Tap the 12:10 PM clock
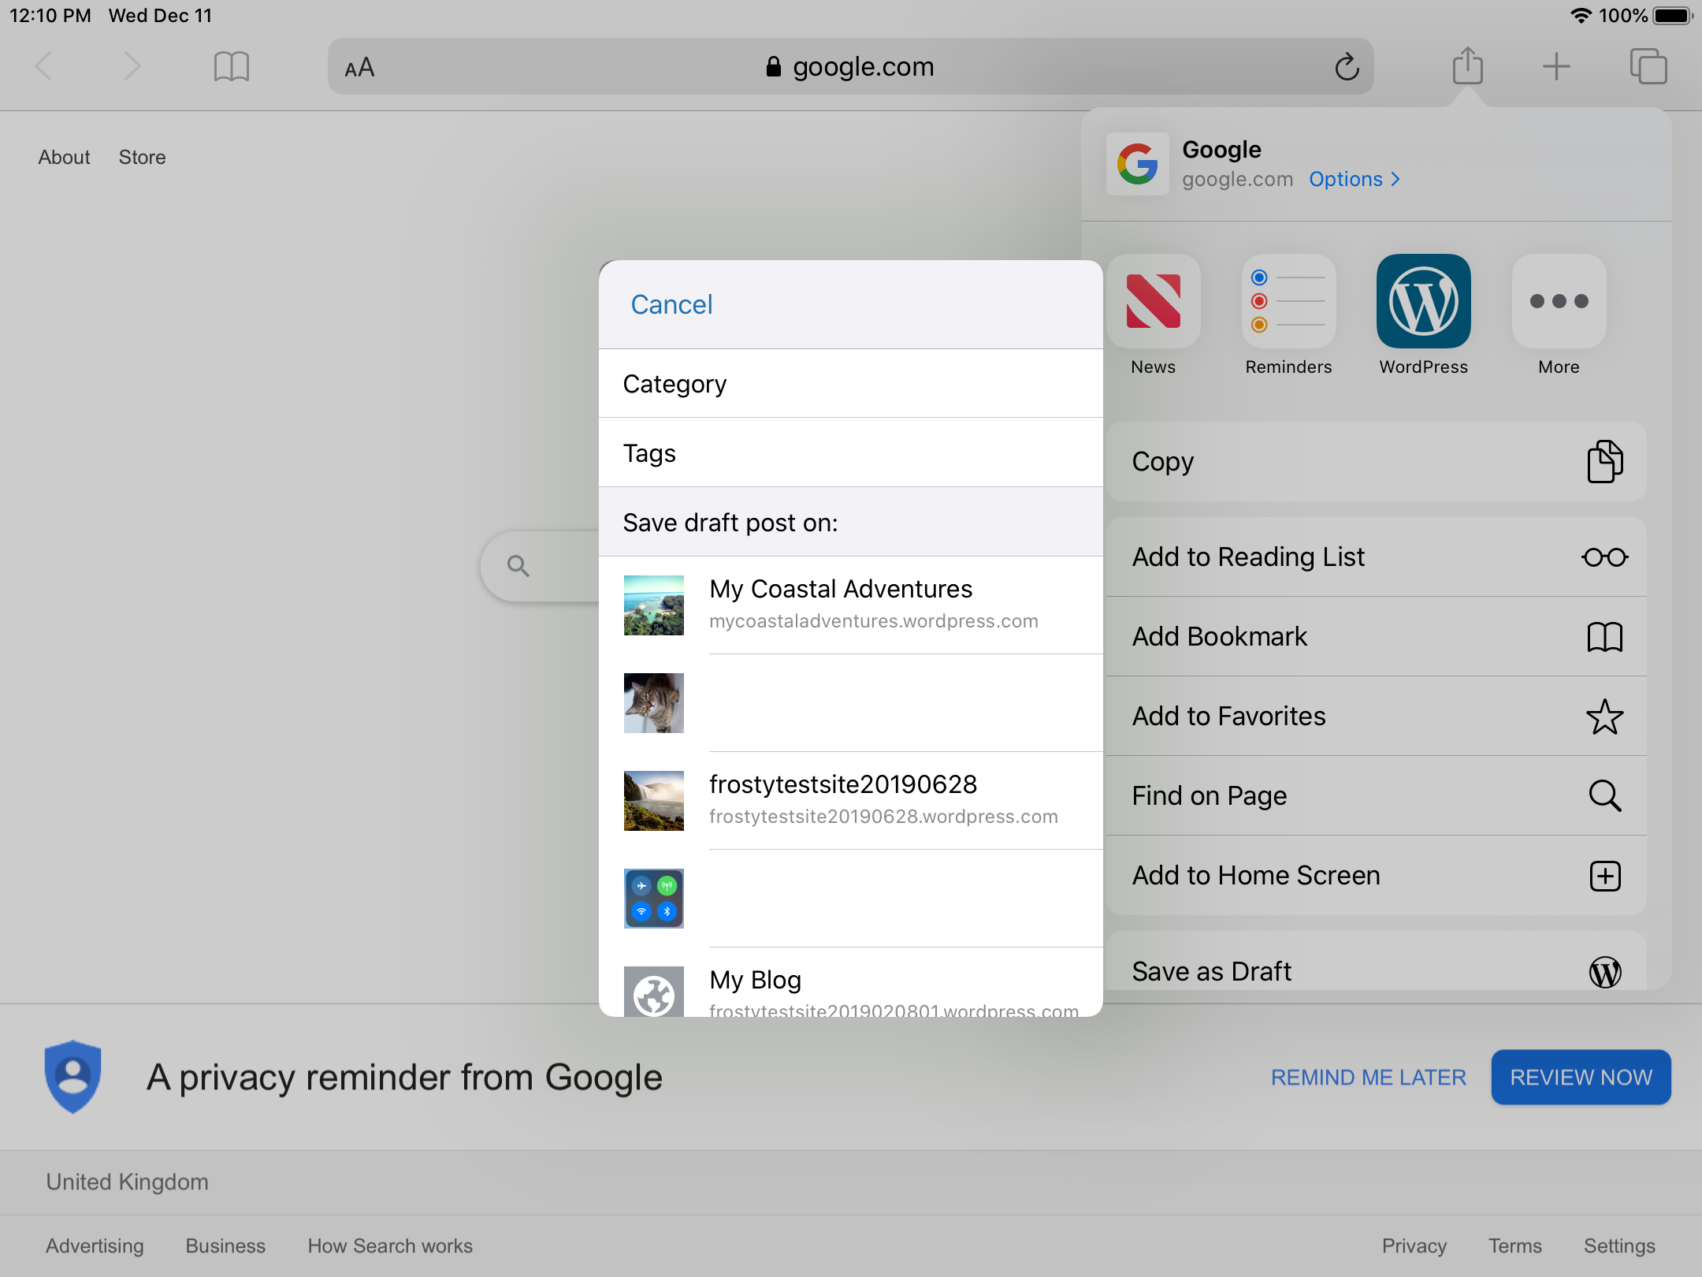The width and height of the screenshot is (1702, 1277). pyautogui.click(x=50, y=15)
